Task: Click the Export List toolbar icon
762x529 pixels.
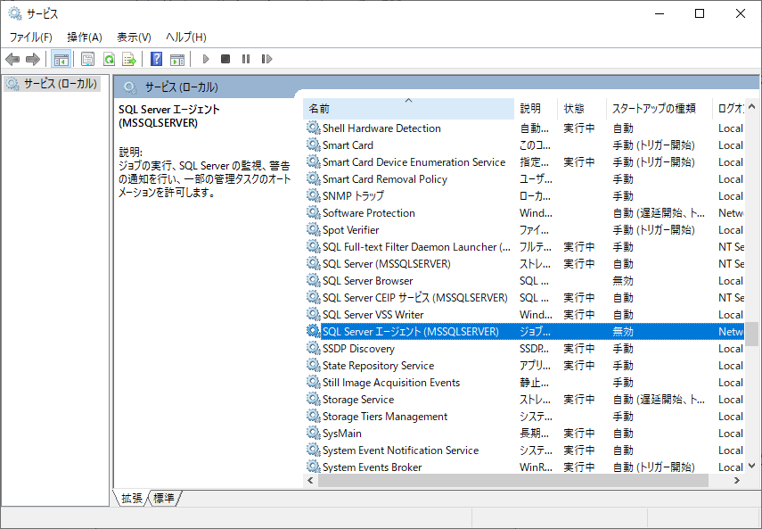Action: click(129, 59)
